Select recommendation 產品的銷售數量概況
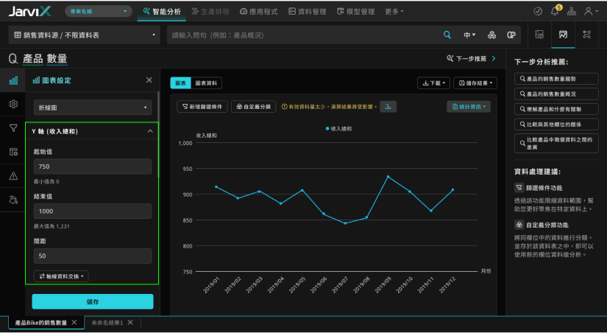This screenshot has height=333, width=607. pyautogui.click(x=556, y=94)
